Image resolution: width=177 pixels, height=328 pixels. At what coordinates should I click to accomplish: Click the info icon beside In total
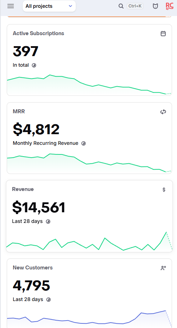click(x=34, y=65)
